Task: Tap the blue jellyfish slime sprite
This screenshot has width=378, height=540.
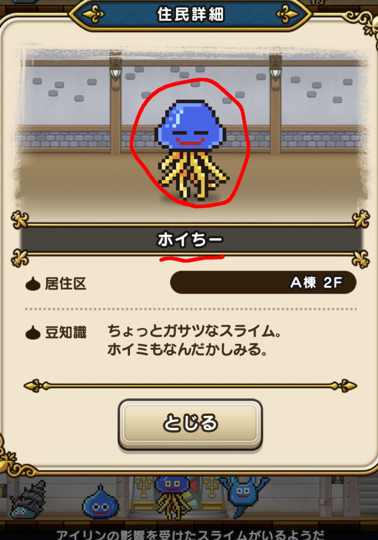Action: [x=191, y=150]
